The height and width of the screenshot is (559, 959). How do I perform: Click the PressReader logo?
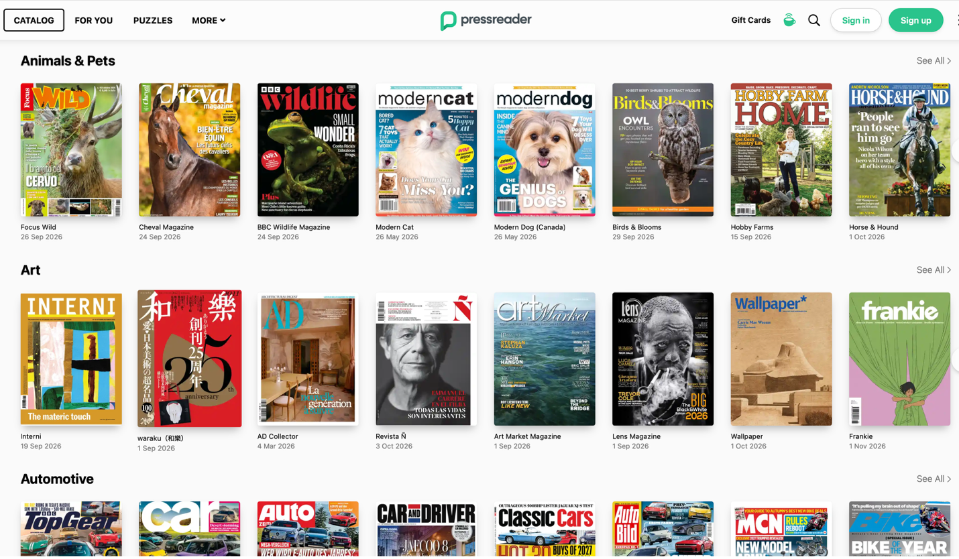486,20
